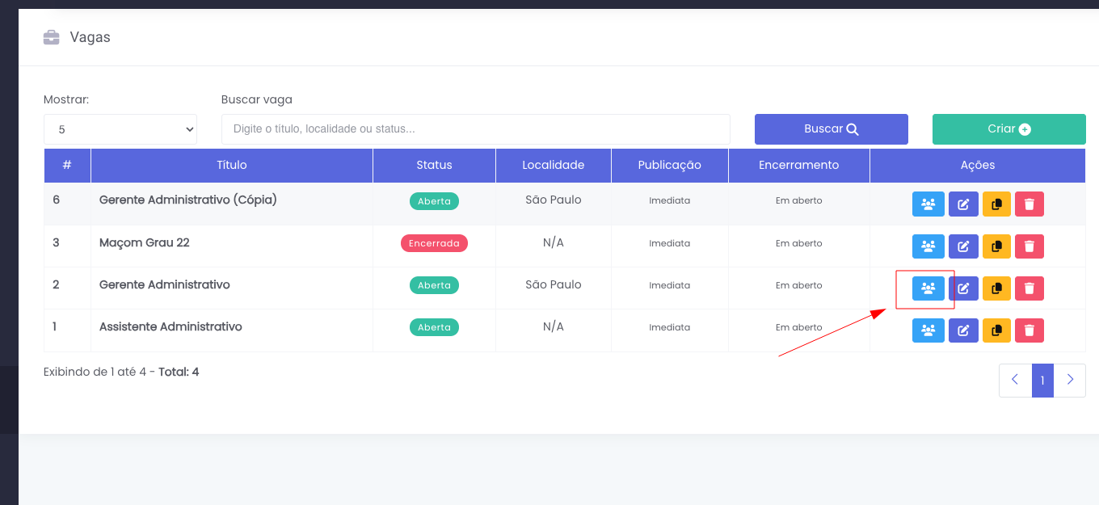Edit the Gerente Administrativo (Cópia) vaga
The width and height of the screenshot is (1099, 505).
(963, 204)
